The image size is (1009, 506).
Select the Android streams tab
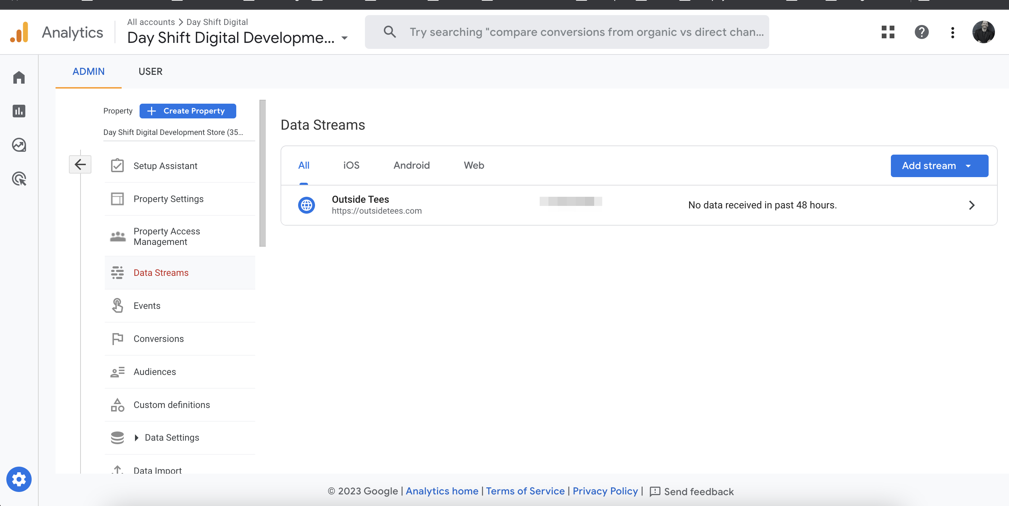(411, 165)
